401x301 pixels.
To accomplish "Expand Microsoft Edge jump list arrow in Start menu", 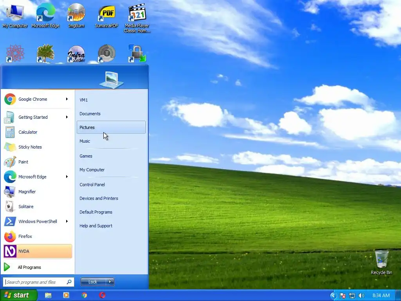I will 67,177.
